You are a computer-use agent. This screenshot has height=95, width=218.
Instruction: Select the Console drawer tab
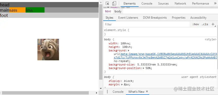coord(118,91)
